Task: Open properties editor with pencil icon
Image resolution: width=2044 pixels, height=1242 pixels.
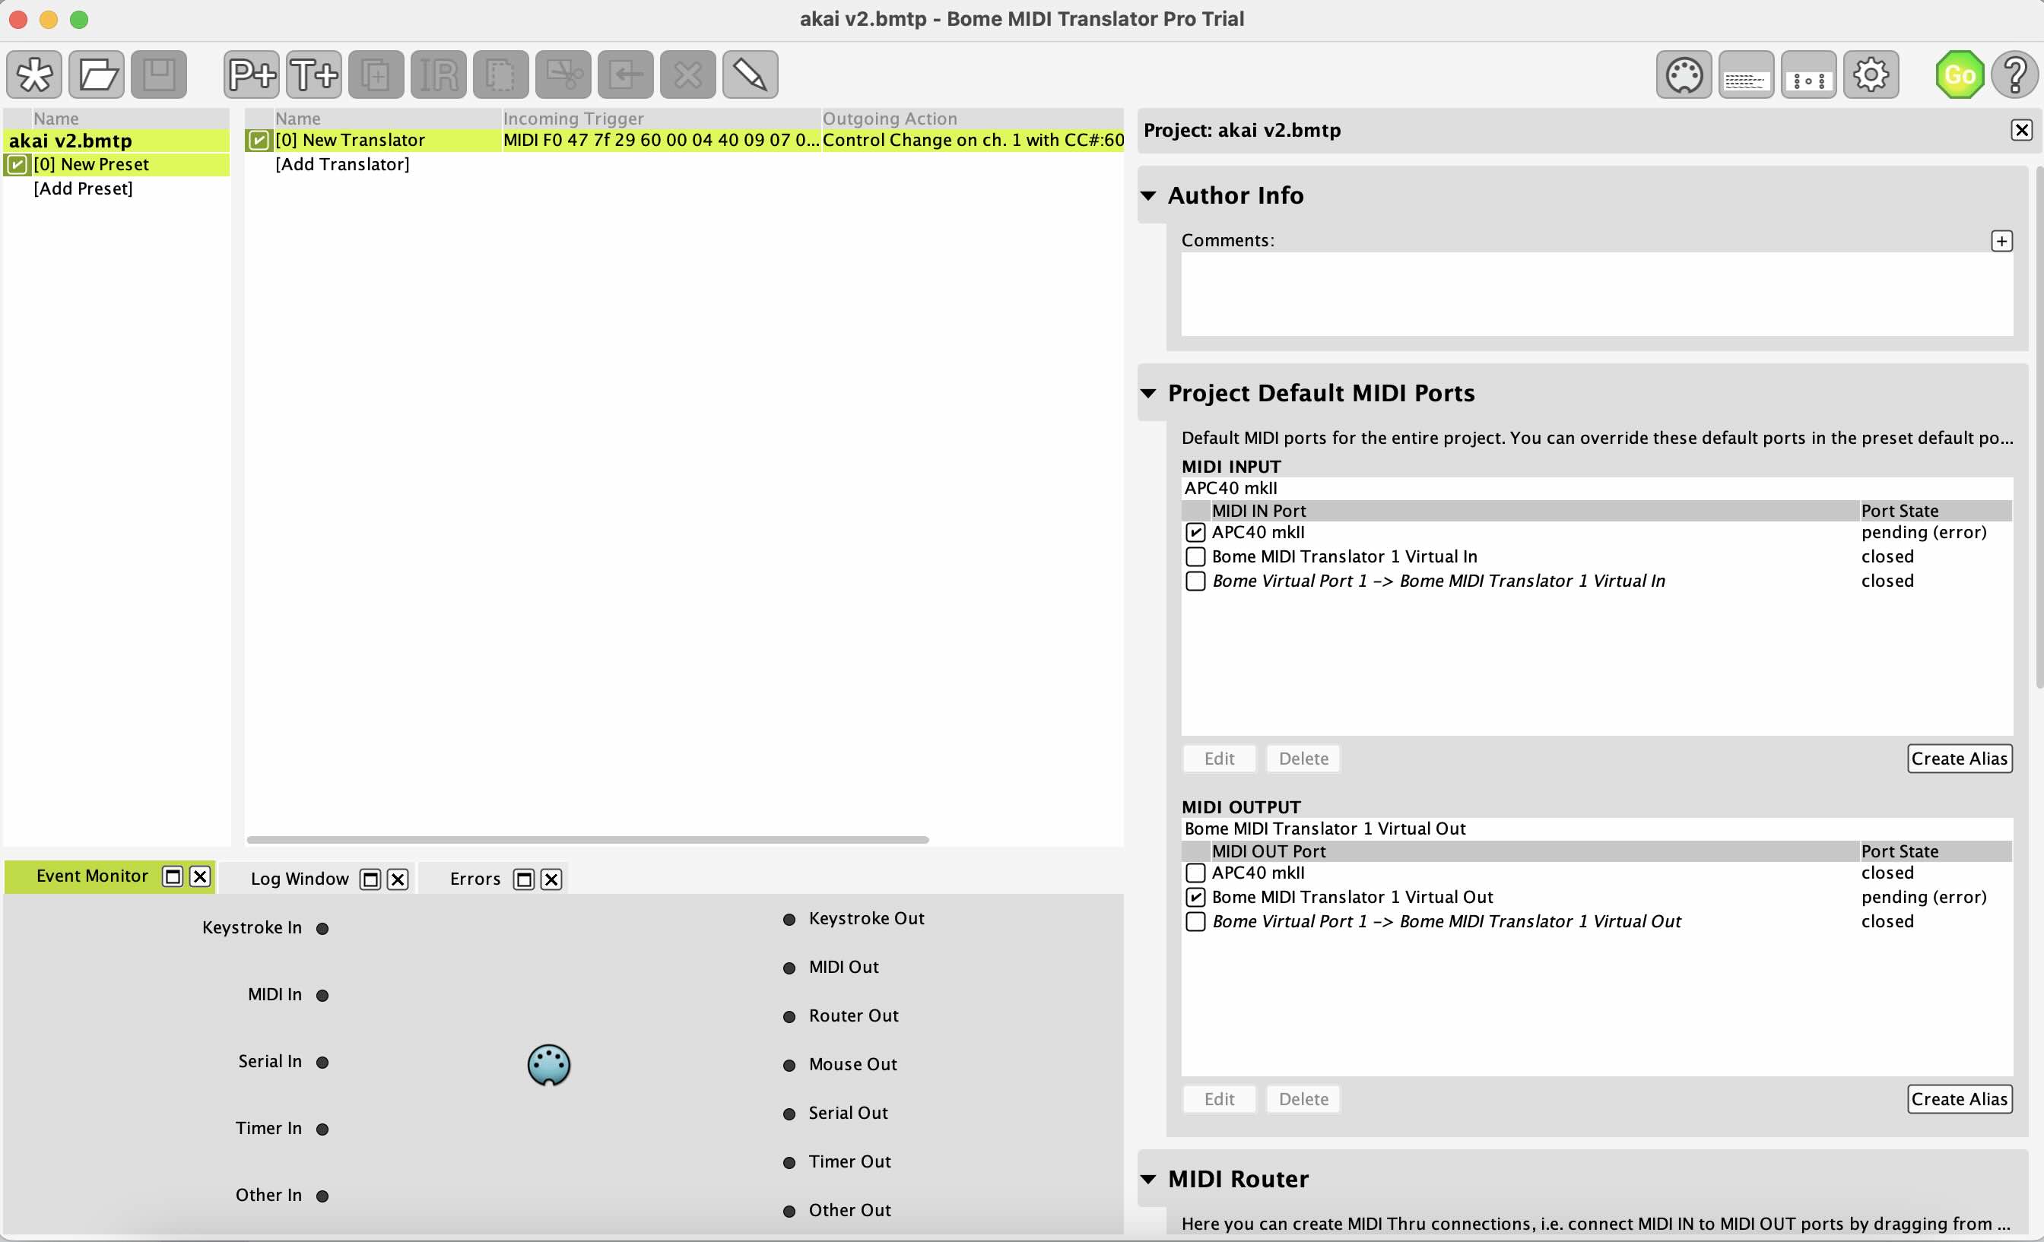Action: coord(749,74)
